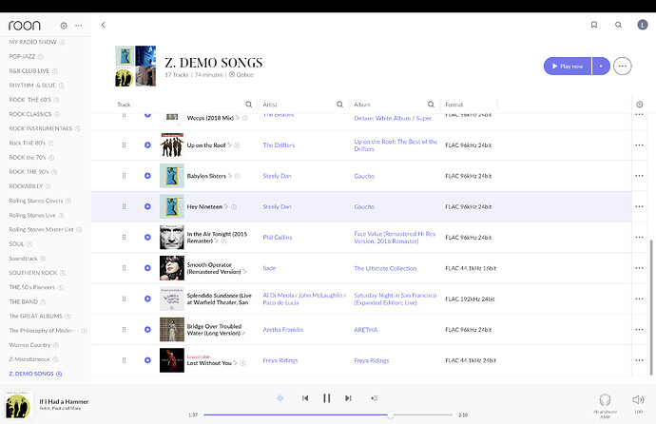The image size is (656, 424).
Task: Open more options for Babylon Sisters row
Action: coord(639,176)
